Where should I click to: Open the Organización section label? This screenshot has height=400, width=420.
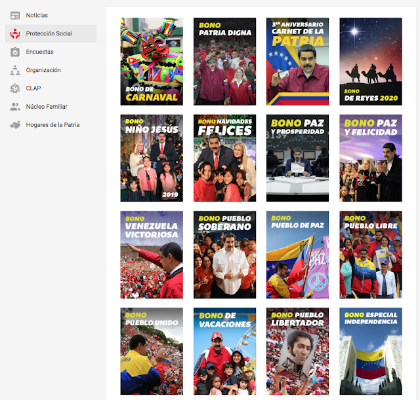(x=43, y=70)
